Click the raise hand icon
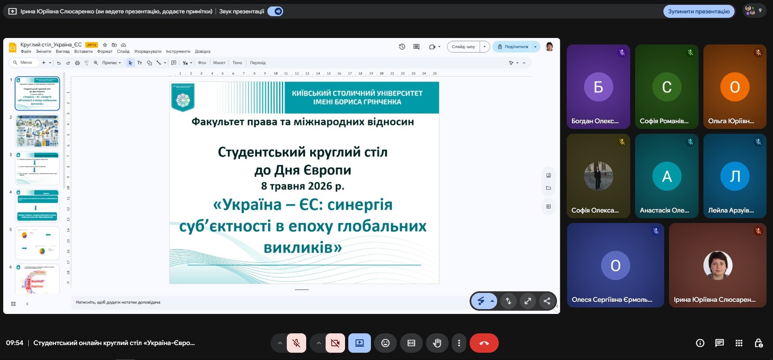This screenshot has height=360, width=773. (x=437, y=343)
